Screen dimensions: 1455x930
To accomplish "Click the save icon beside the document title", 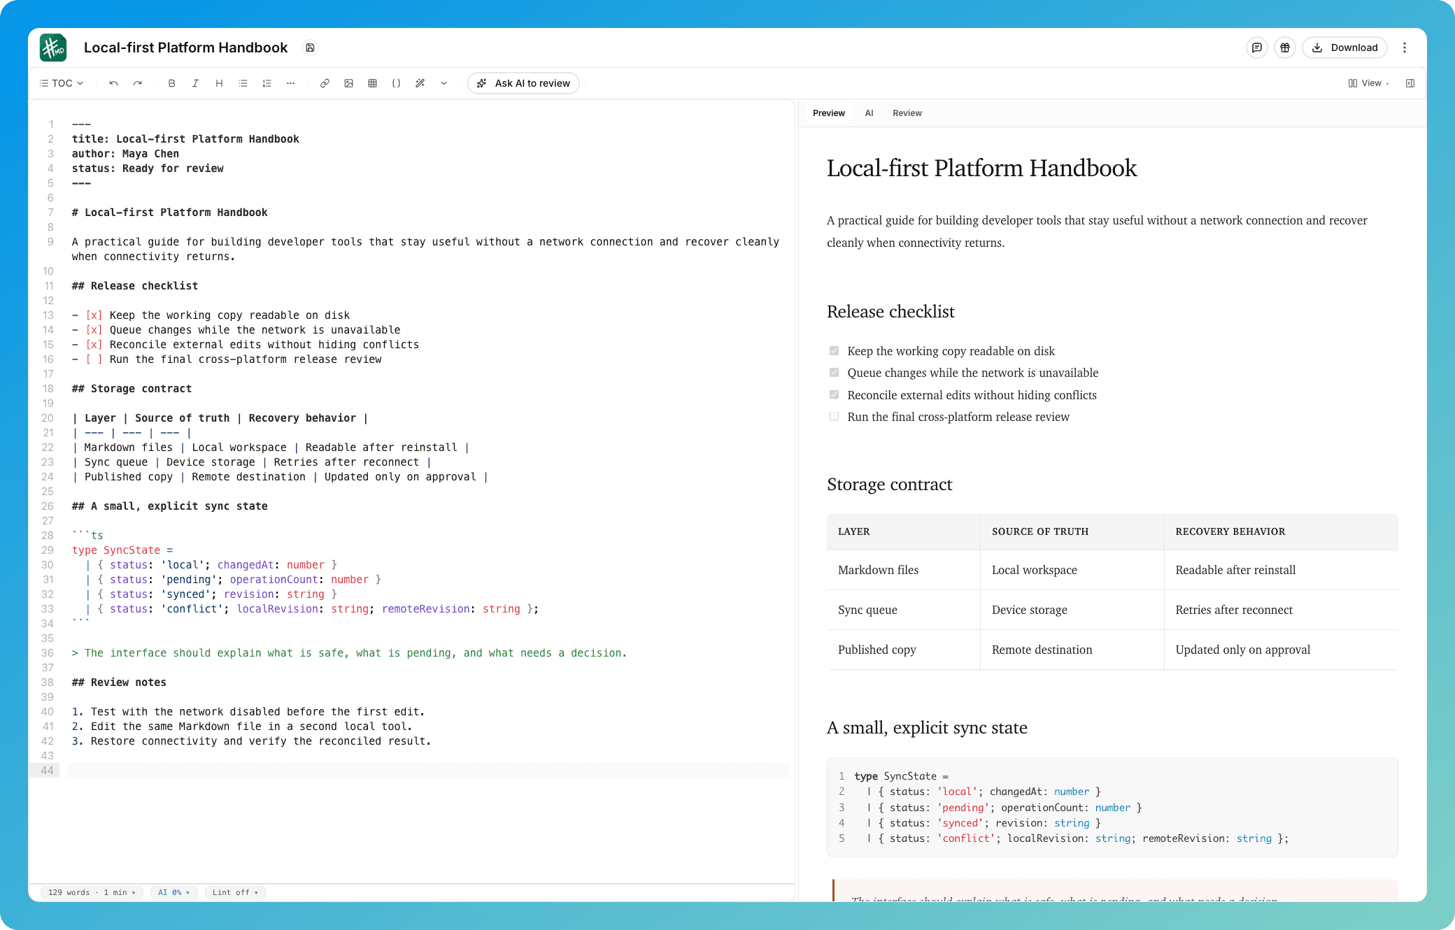I will coord(310,48).
